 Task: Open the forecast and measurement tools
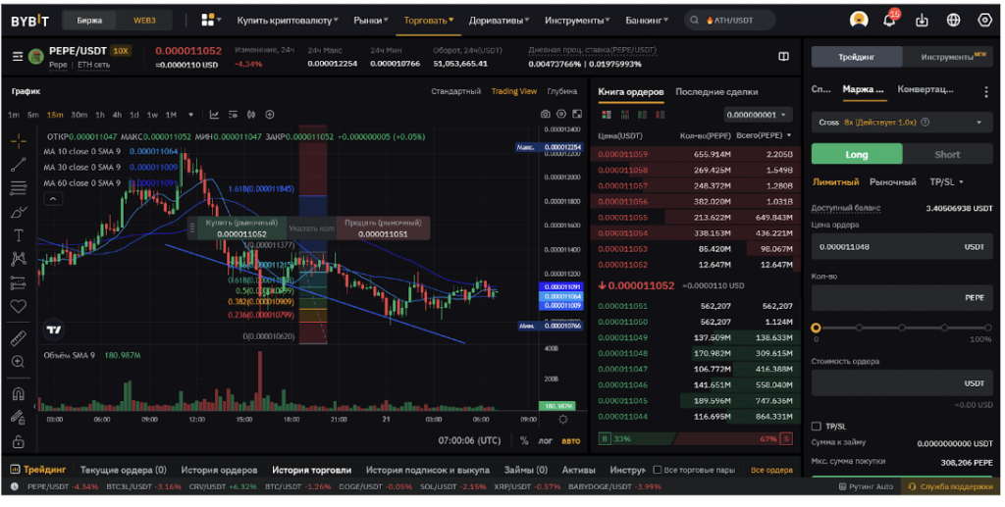[19, 283]
